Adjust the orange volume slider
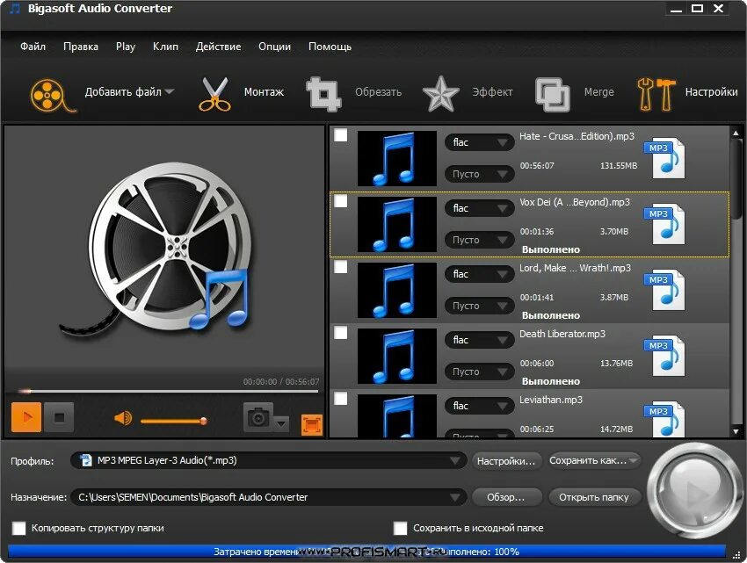747x563 pixels. point(173,421)
